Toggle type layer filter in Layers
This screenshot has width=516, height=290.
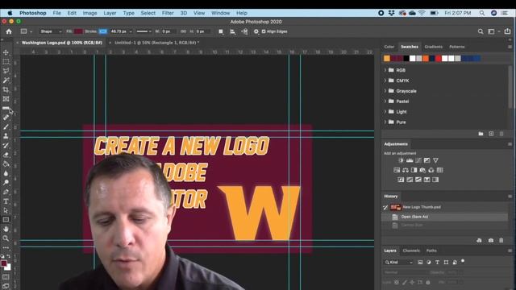[437, 262]
